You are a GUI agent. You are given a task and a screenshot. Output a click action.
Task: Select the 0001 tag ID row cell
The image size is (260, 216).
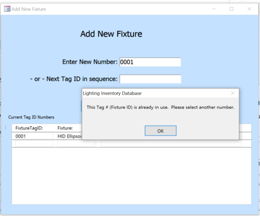pos(34,136)
